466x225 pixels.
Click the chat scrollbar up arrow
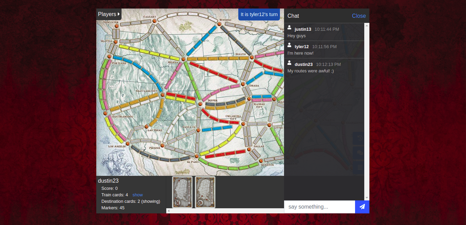coord(367,26)
